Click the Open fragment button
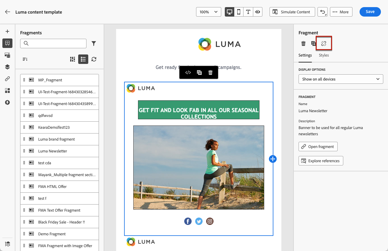Screen dimensions: 388x251 (x=318, y=147)
